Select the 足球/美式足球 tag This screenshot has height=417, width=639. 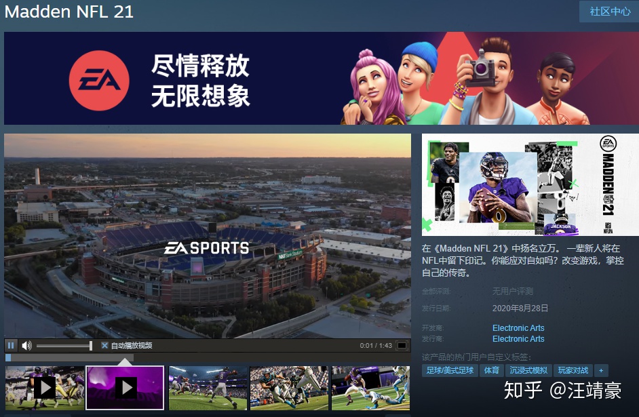(450, 371)
